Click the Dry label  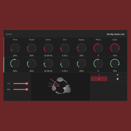click(9, 84)
